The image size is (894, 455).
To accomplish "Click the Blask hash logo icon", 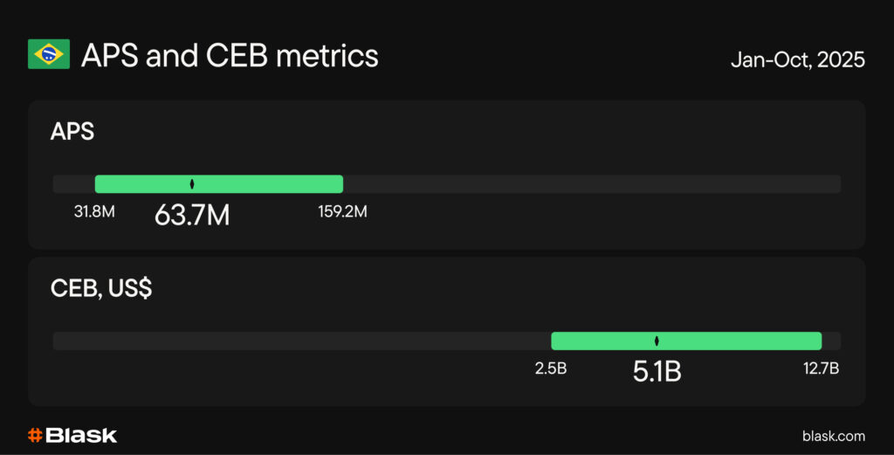I will point(35,435).
